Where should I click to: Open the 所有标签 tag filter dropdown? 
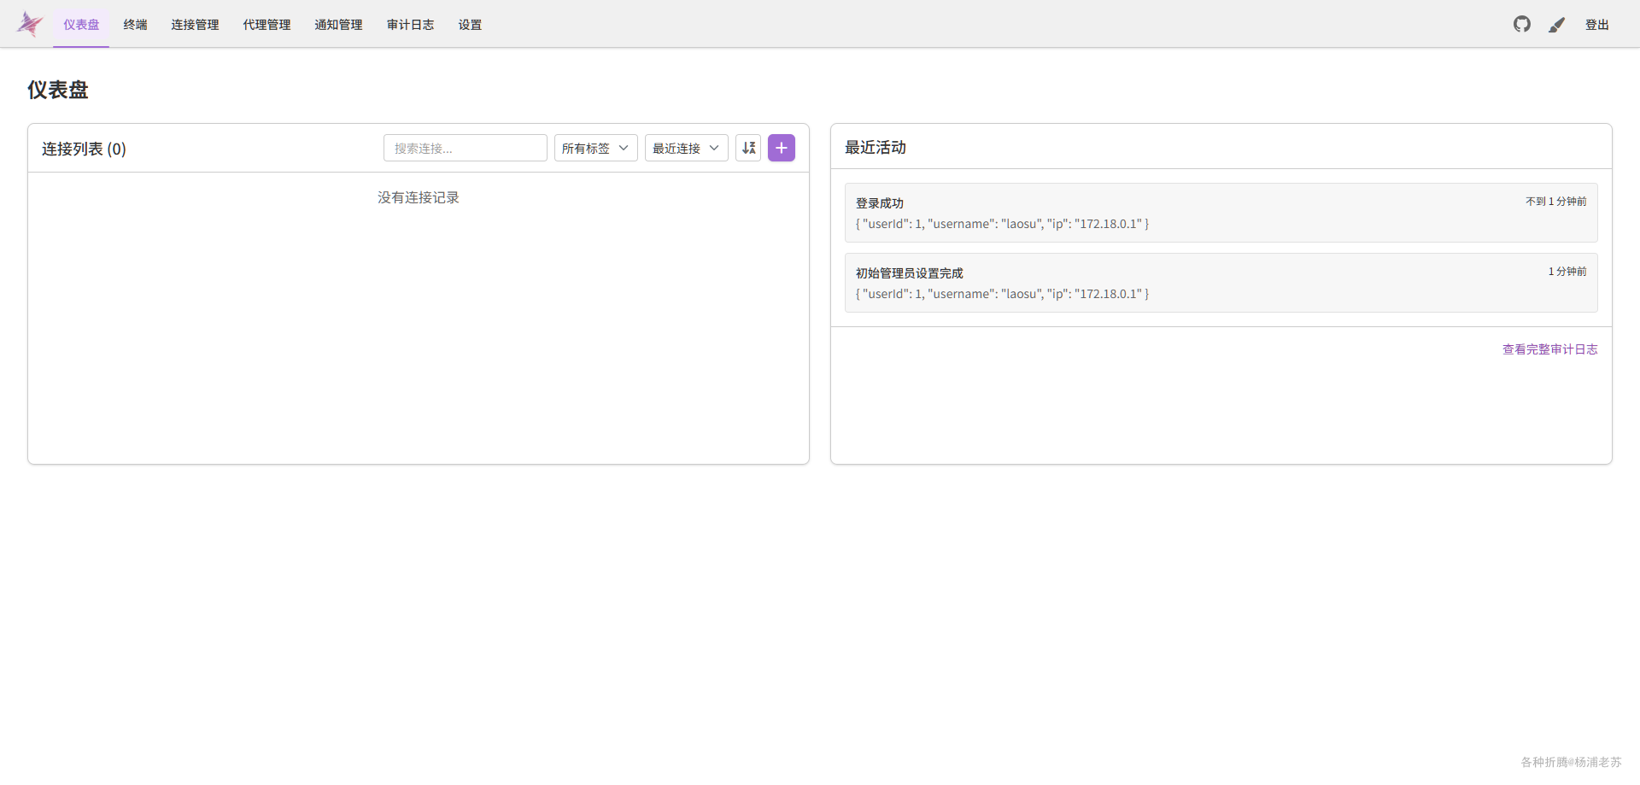click(x=595, y=148)
